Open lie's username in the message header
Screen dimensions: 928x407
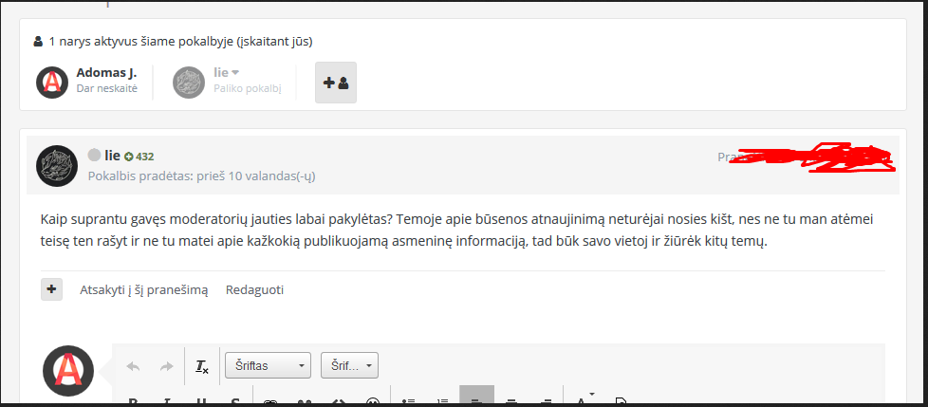tap(113, 156)
